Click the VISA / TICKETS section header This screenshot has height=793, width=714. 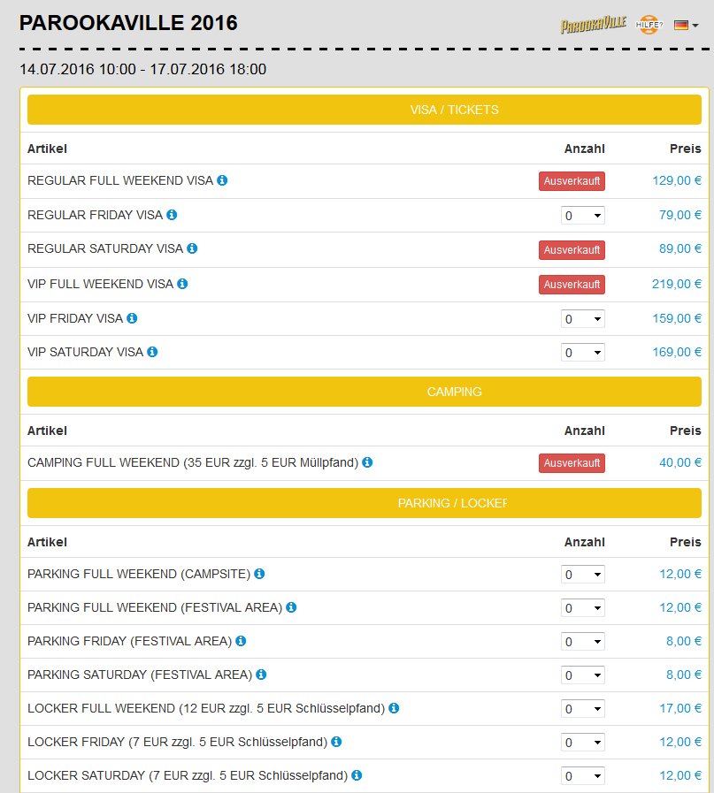[x=365, y=110]
